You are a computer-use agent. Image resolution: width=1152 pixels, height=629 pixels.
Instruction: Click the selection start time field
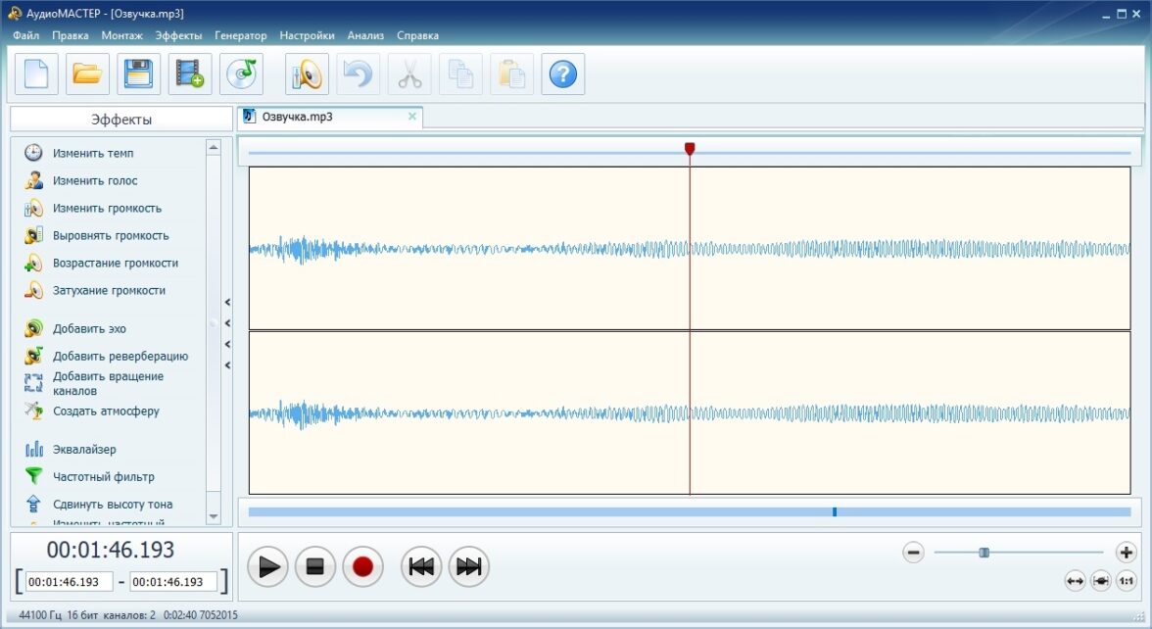coord(69,582)
